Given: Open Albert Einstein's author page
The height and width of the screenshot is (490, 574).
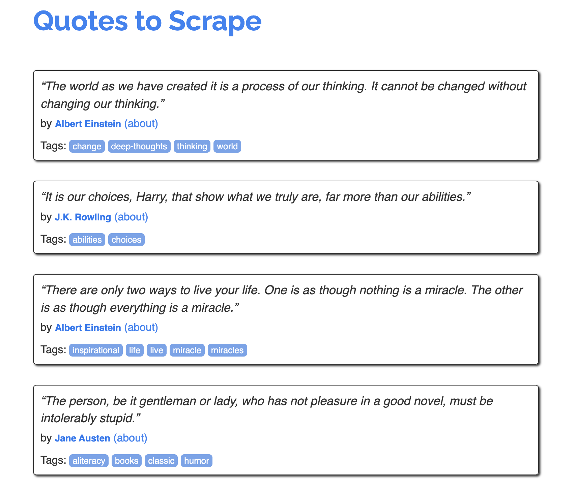Looking at the screenshot, I should [88, 124].
